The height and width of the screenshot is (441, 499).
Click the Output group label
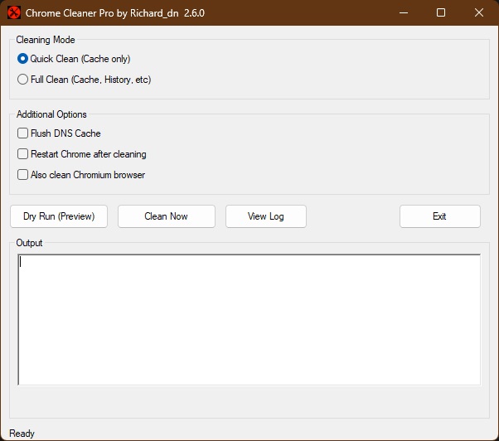tap(29, 243)
